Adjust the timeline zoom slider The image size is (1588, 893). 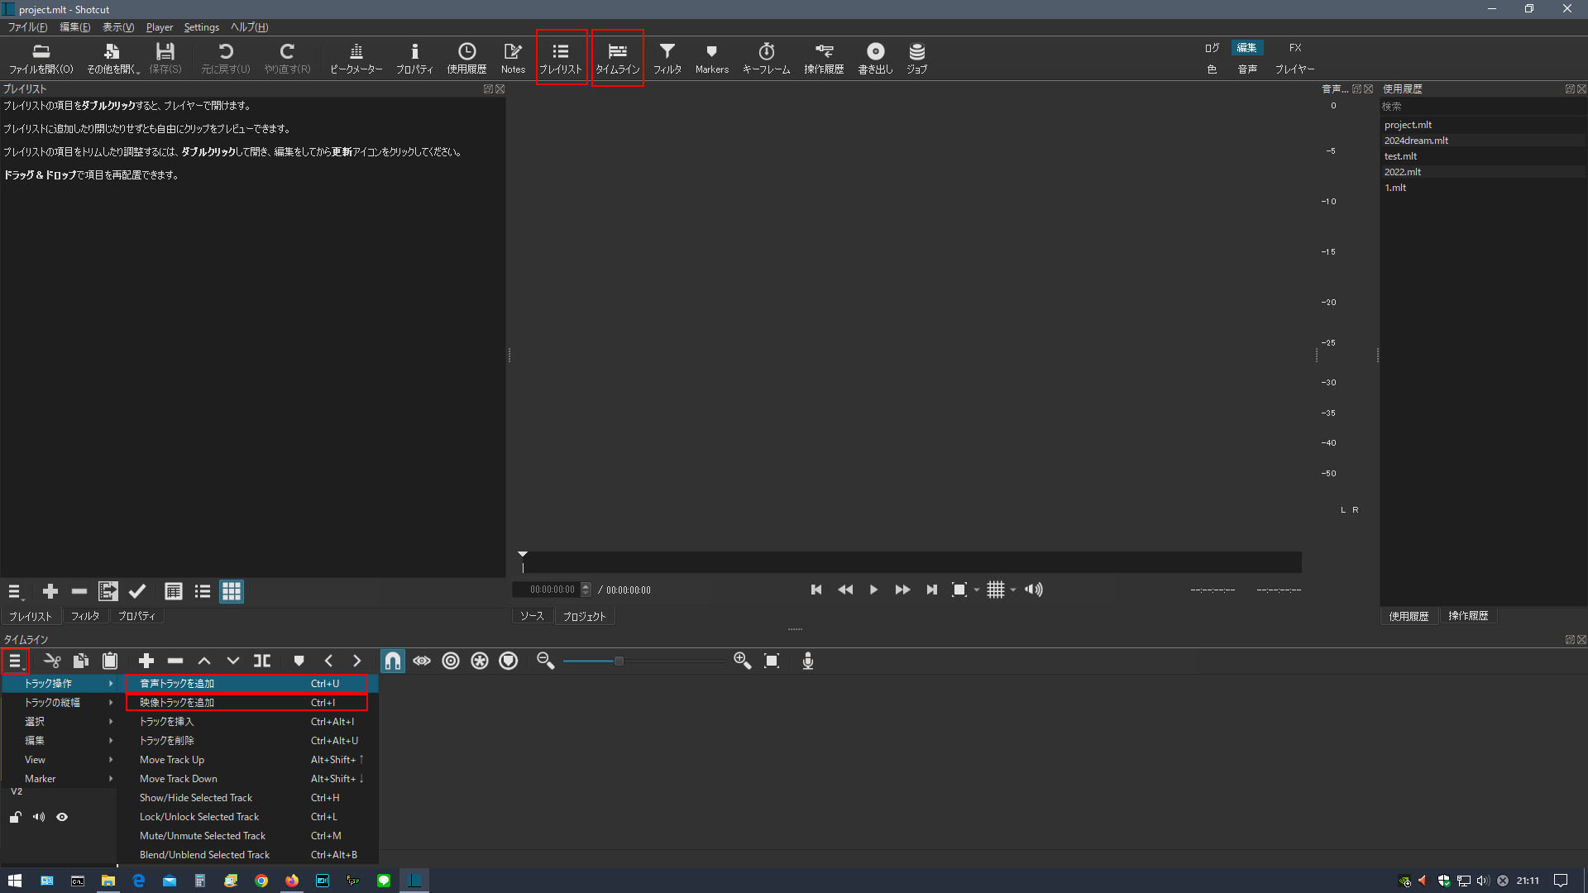point(643,661)
